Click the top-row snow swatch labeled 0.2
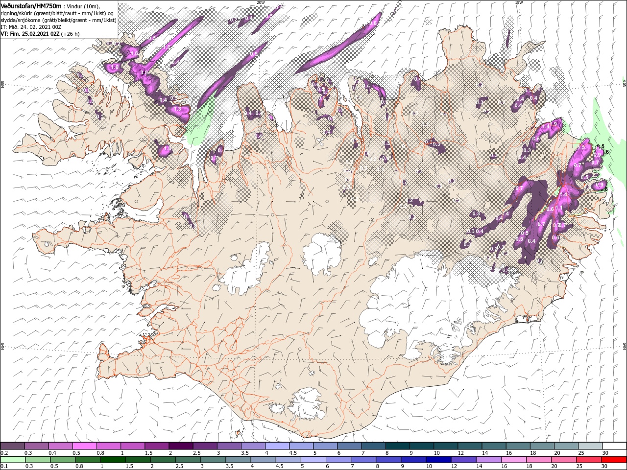This screenshot has width=627, height=470. point(12,446)
